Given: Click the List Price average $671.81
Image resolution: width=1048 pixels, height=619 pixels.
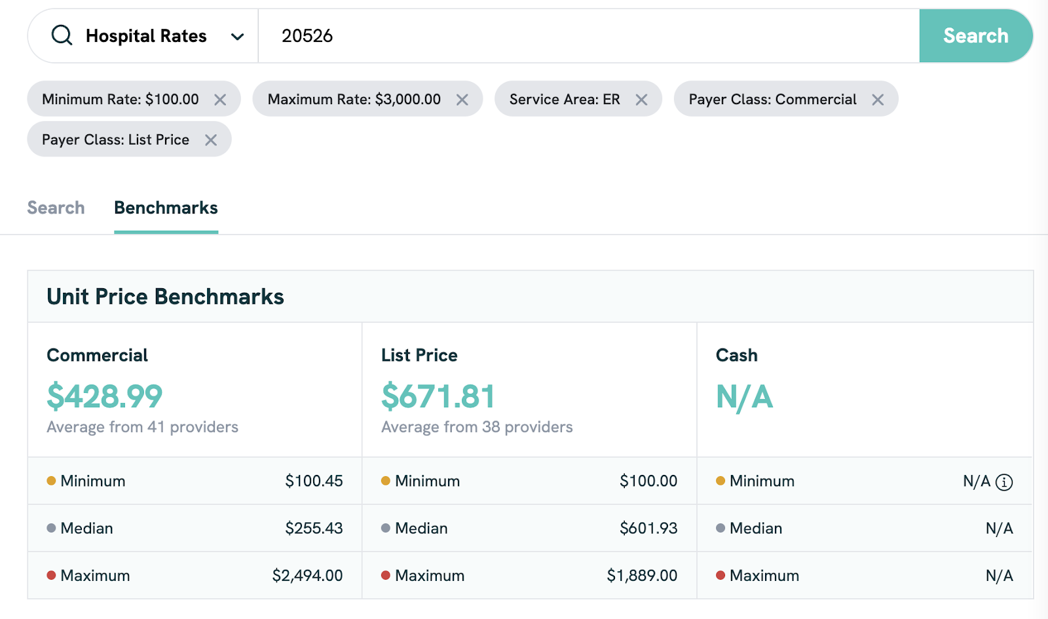Looking at the screenshot, I should point(438,396).
